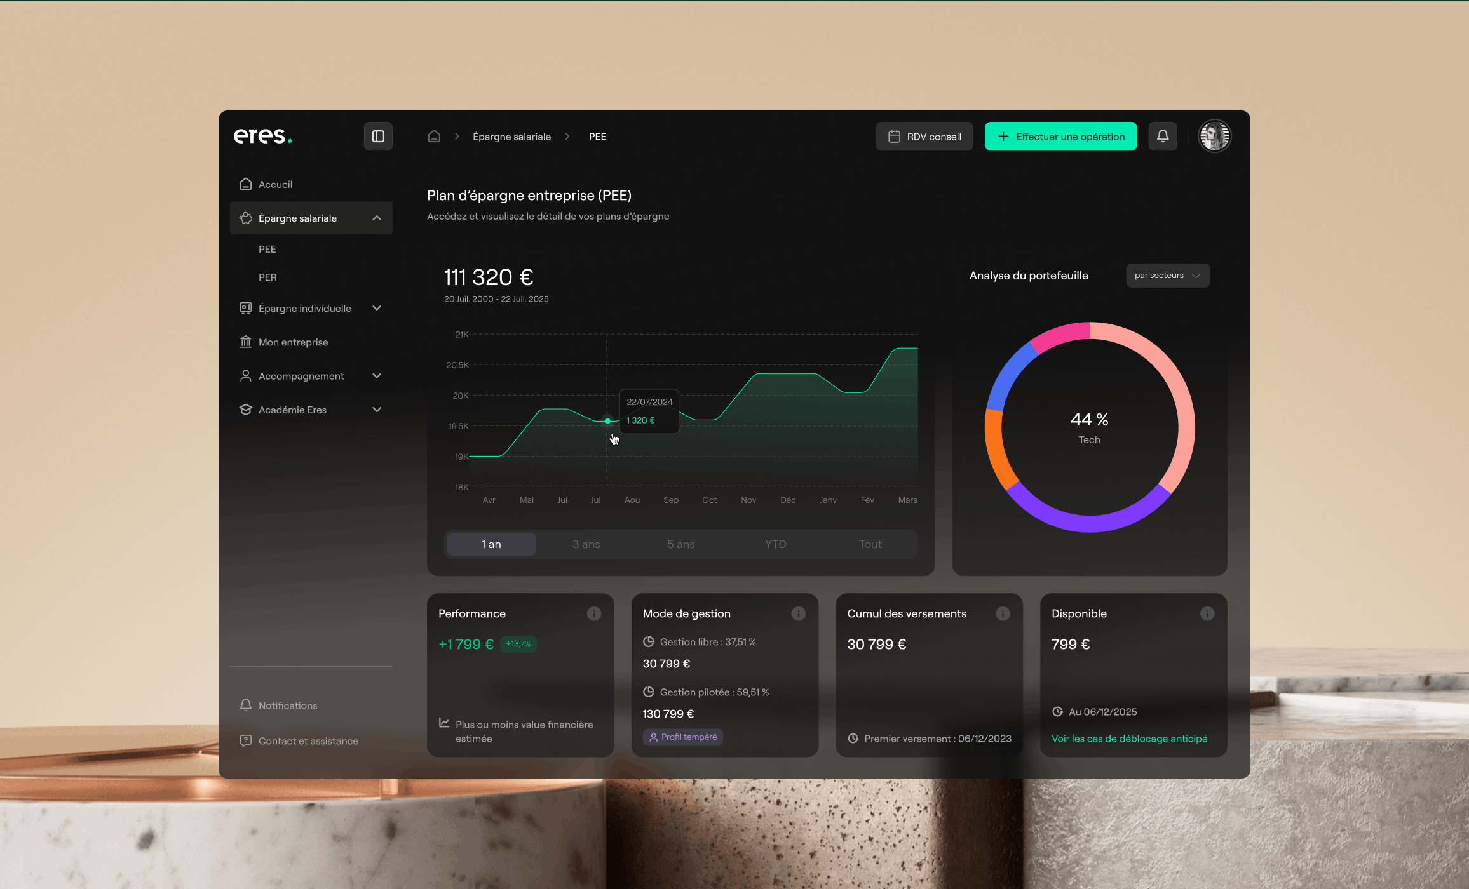Screen dimensions: 1469x889
Task: Toggle the sidebar collapse icon
Action: point(378,137)
